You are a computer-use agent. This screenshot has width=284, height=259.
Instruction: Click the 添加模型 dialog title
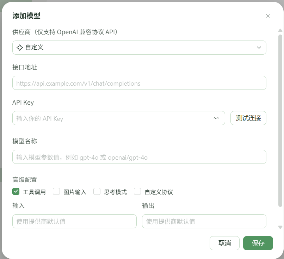tap(26, 16)
